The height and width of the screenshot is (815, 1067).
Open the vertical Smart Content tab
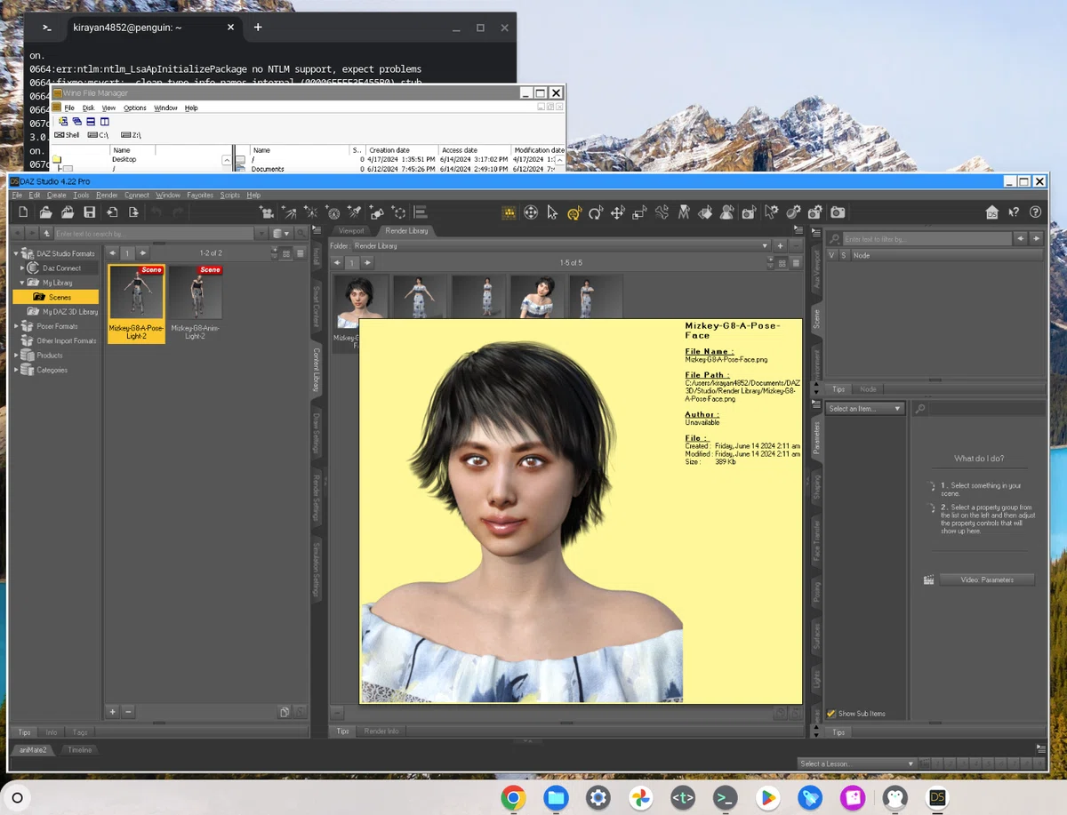[317, 307]
